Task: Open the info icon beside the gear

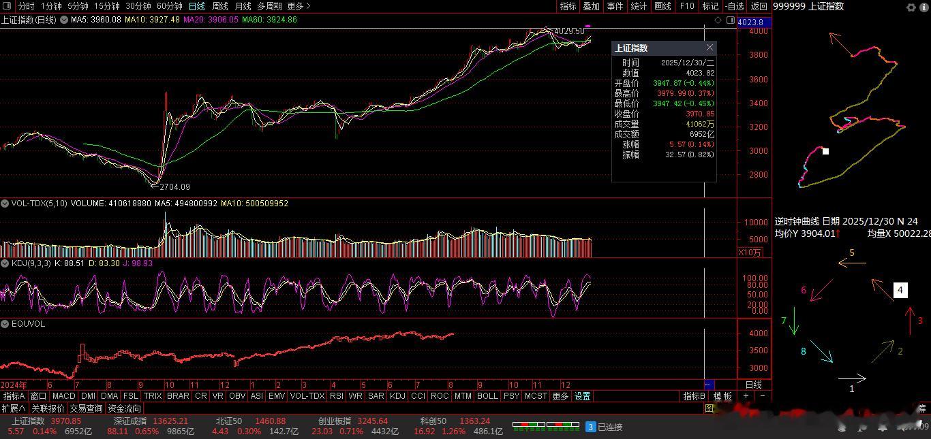Action: [x=924, y=7]
